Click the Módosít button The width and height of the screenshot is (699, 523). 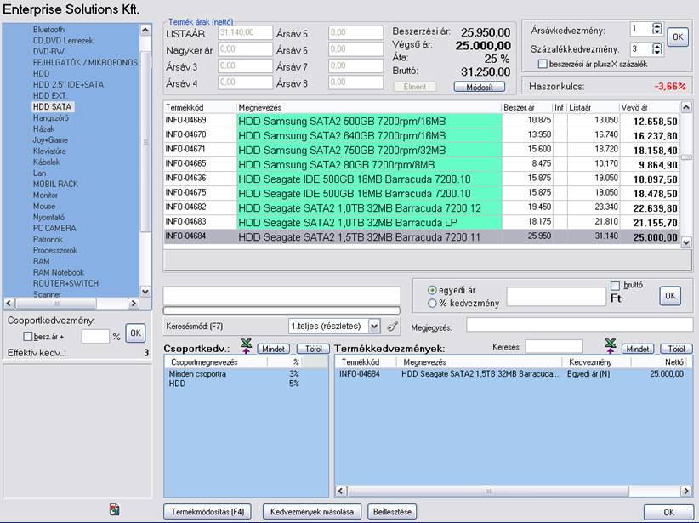tap(480, 87)
